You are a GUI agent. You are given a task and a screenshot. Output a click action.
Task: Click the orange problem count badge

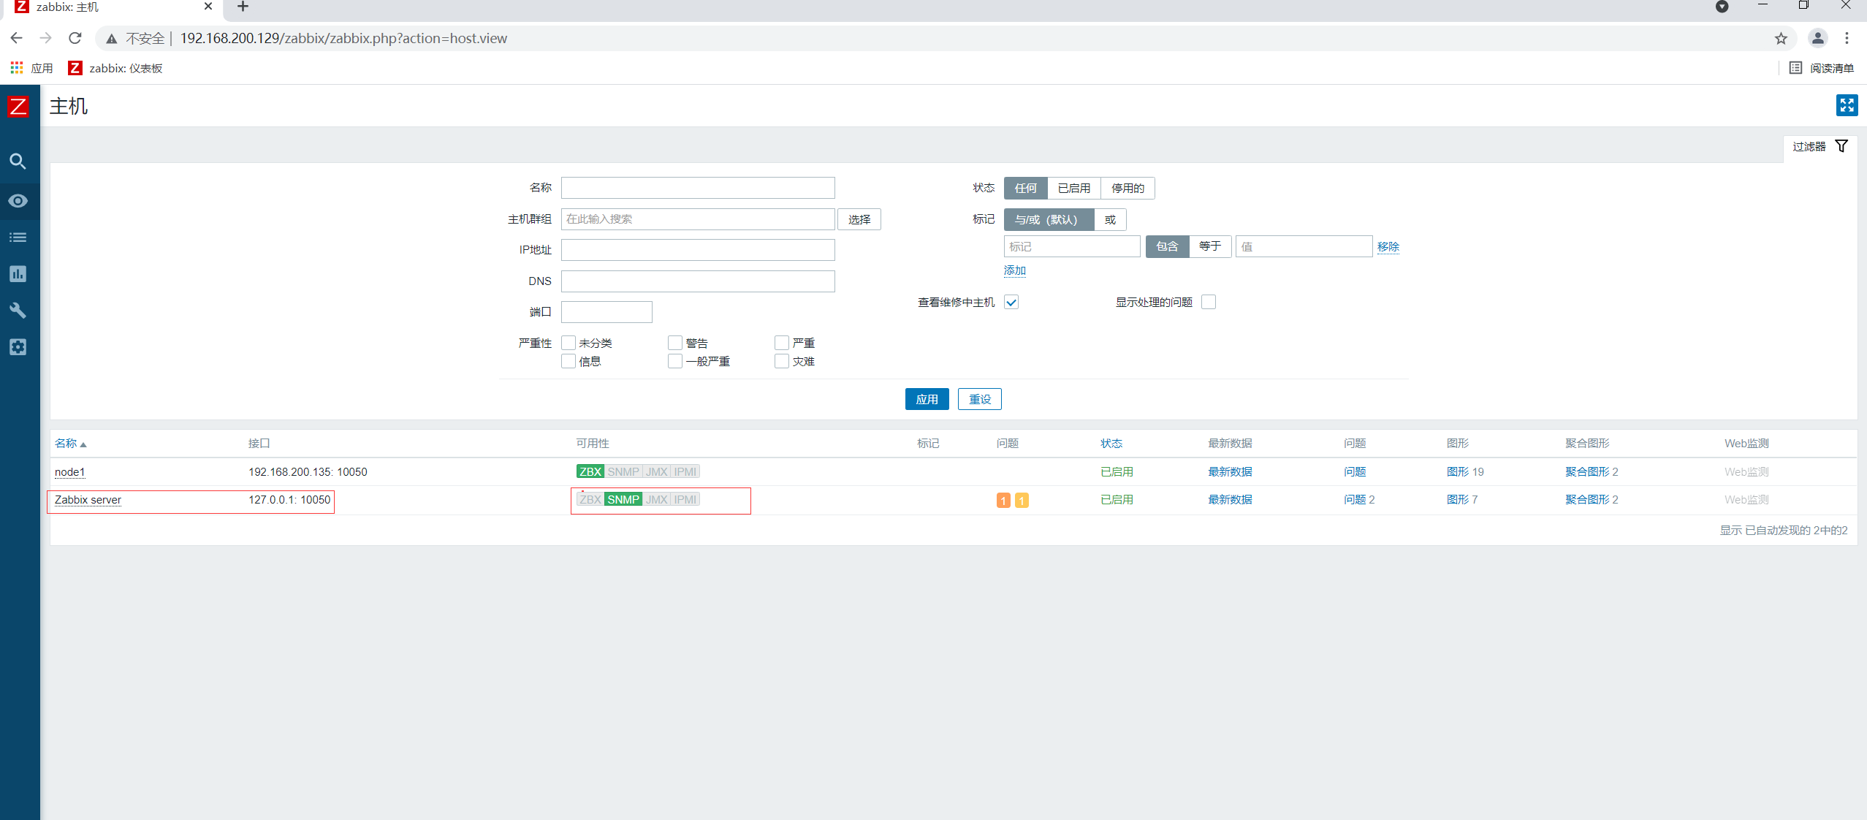click(1003, 501)
